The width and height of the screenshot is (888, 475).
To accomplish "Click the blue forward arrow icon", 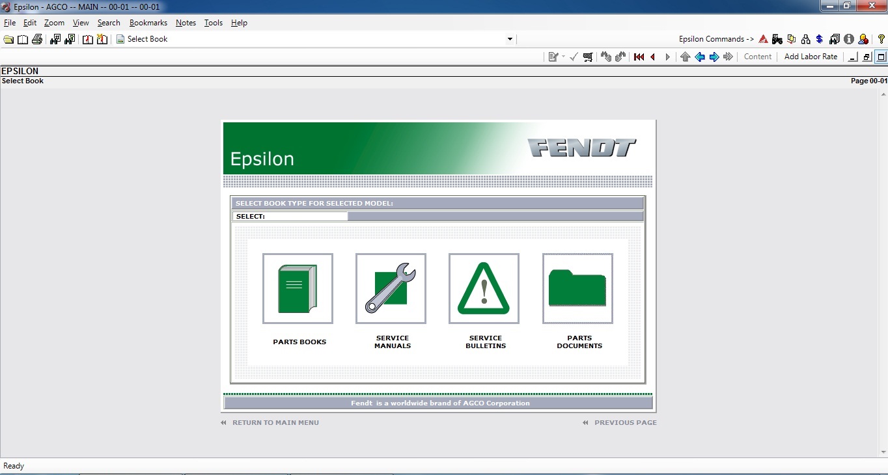I will point(714,57).
